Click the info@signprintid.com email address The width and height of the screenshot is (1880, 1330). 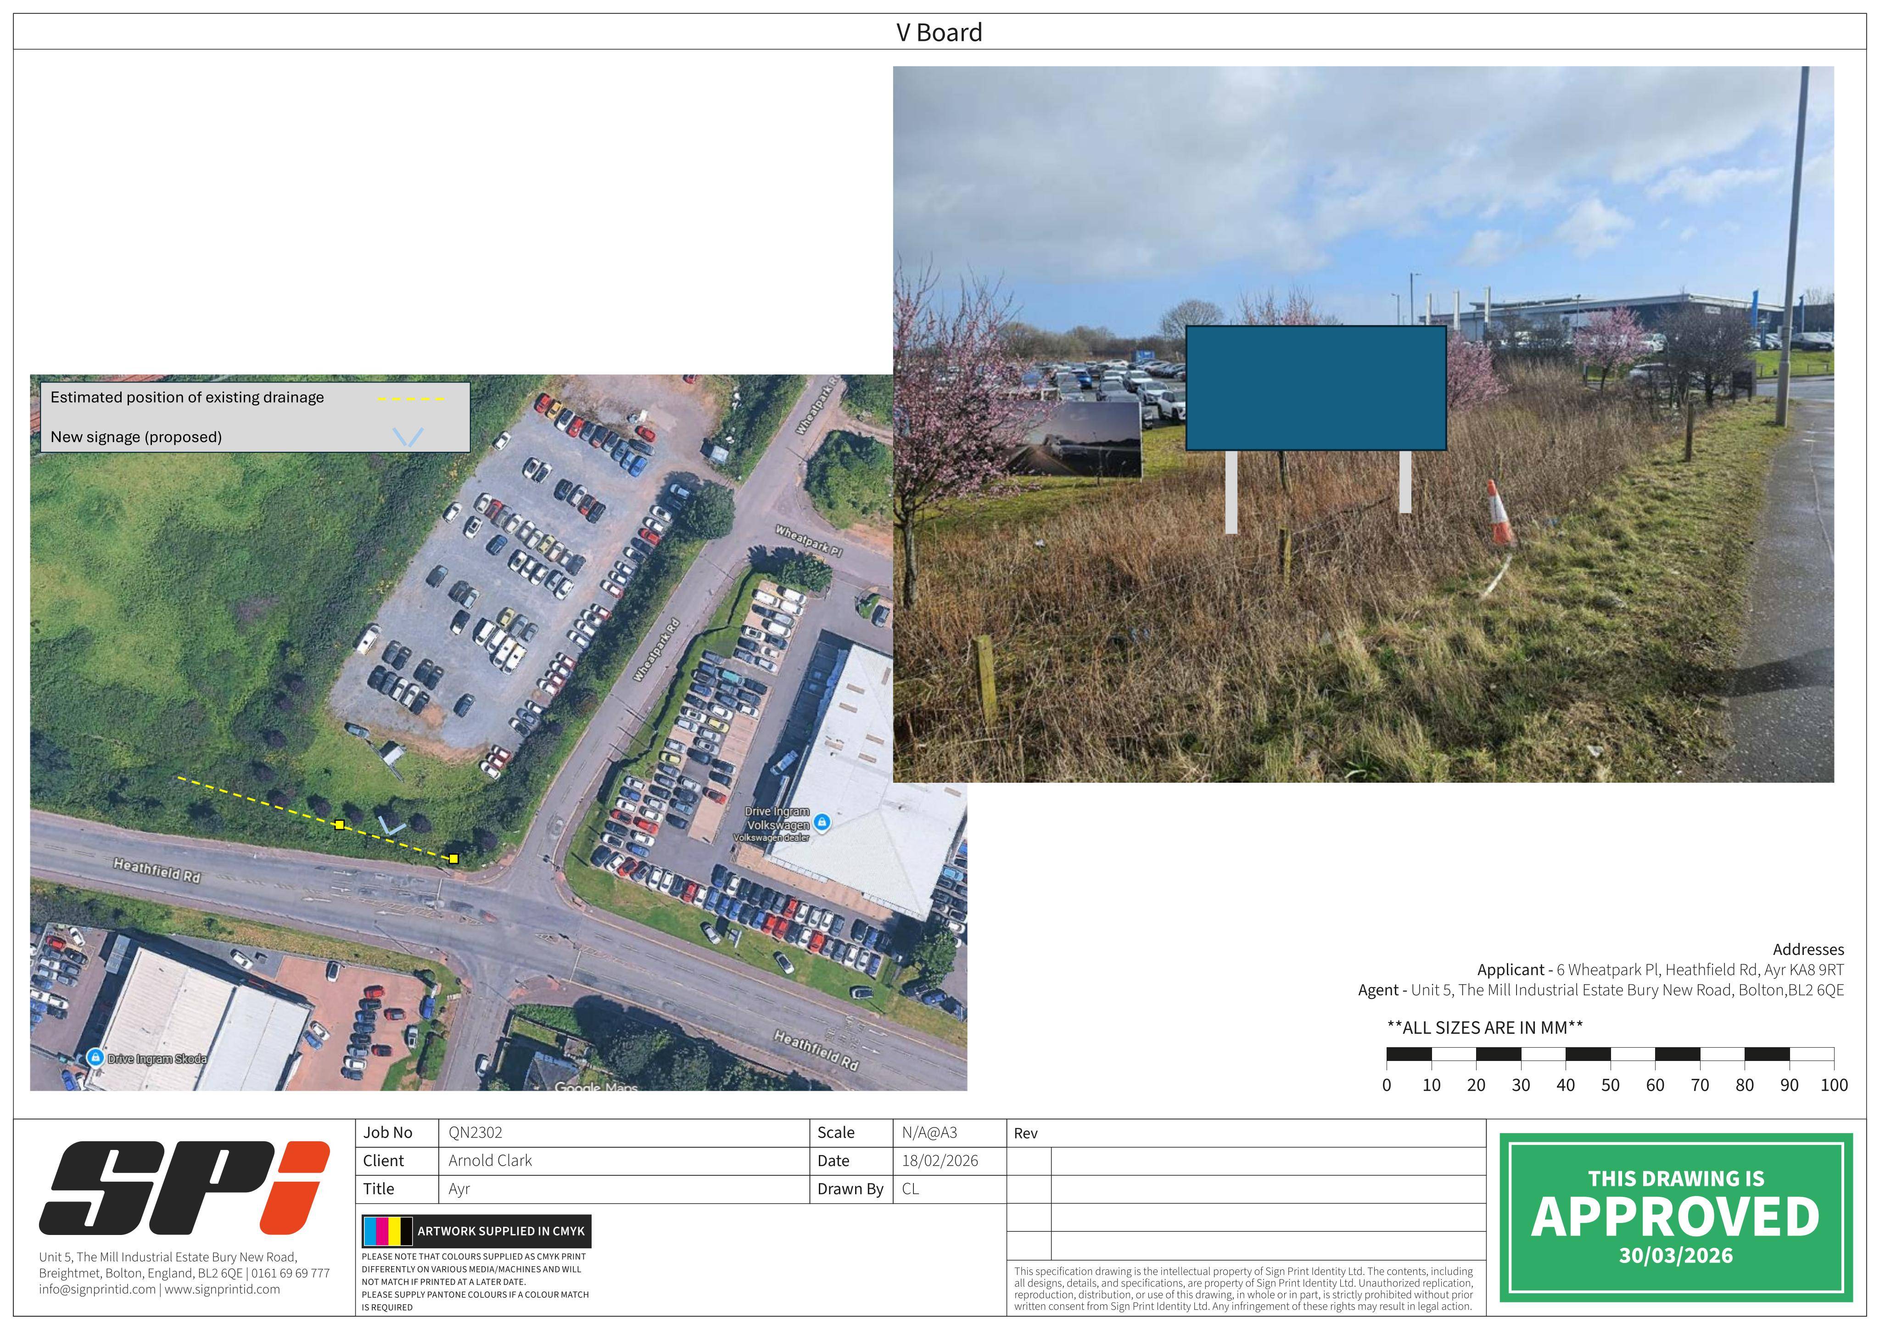[97, 1289]
